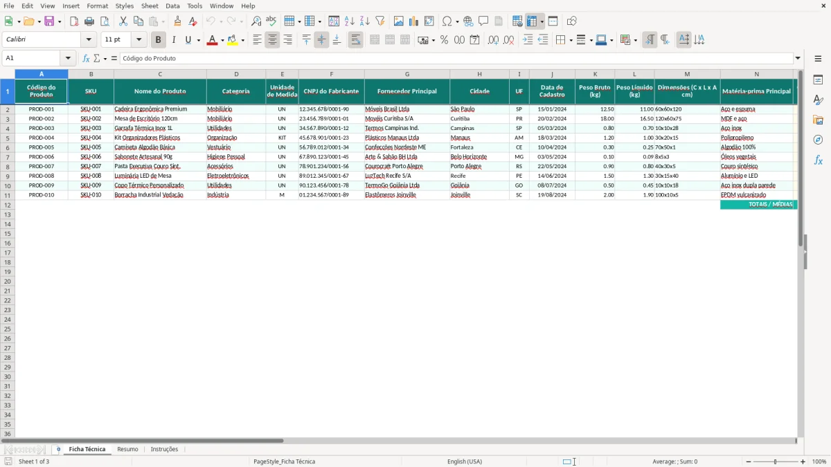Click the Save document icon
The height and width of the screenshot is (467, 831).
(x=49, y=21)
